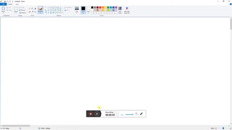Screen dimensions: 232x130
Task: Expand the shapes gallery more arrow
Action: tap(63, 13)
